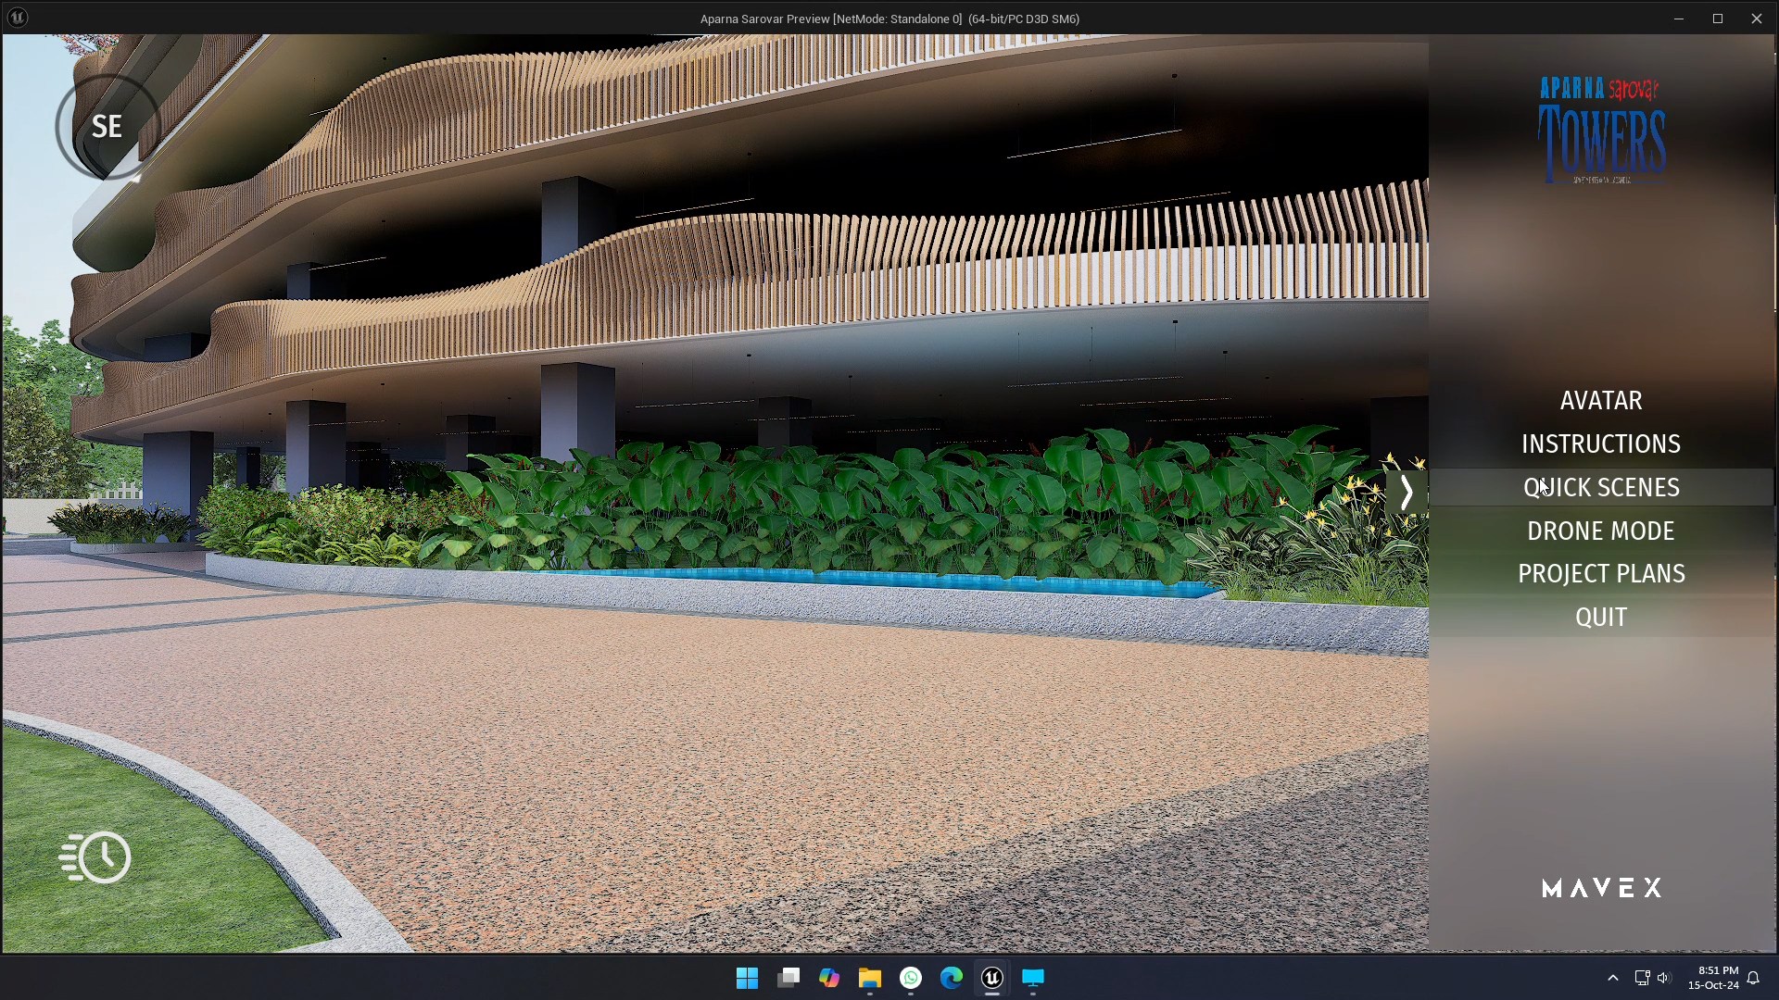Screen dimensions: 1779x1000
Task: Open the AVATAR menu option
Action: click(1600, 400)
